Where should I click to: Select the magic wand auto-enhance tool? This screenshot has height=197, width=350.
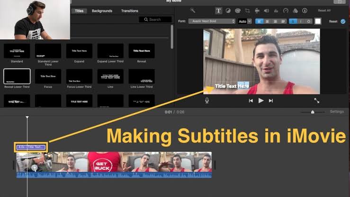pyautogui.click(x=193, y=10)
